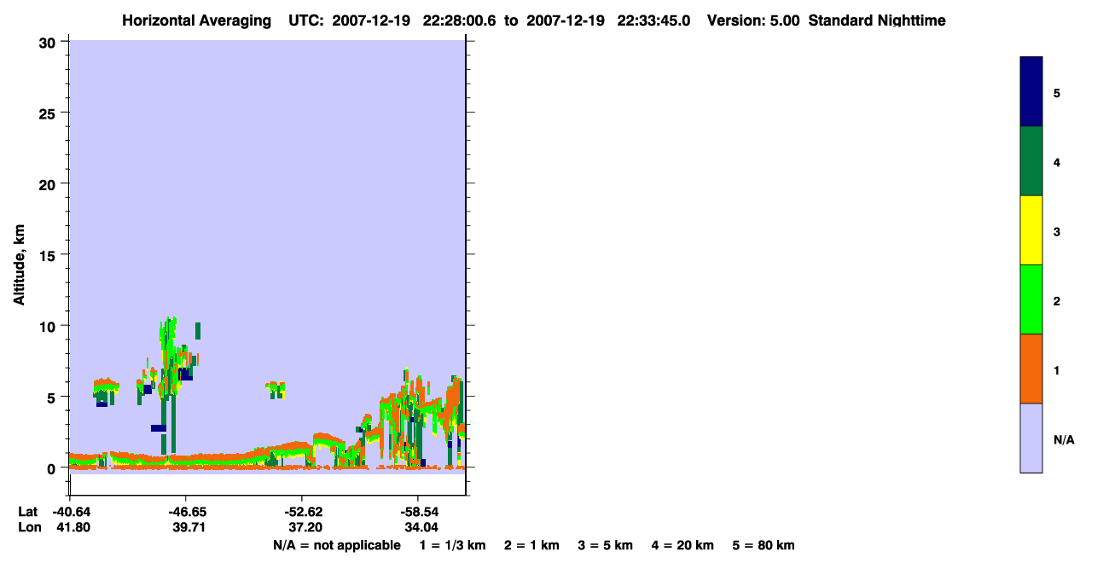Click the '4 = 20 km' legend text

[x=682, y=546]
